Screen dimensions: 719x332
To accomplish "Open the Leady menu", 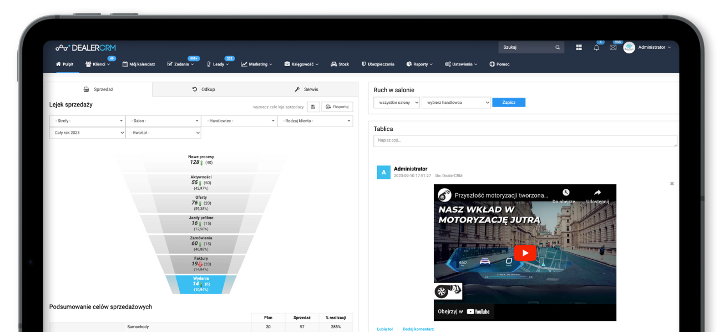I will [217, 64].
